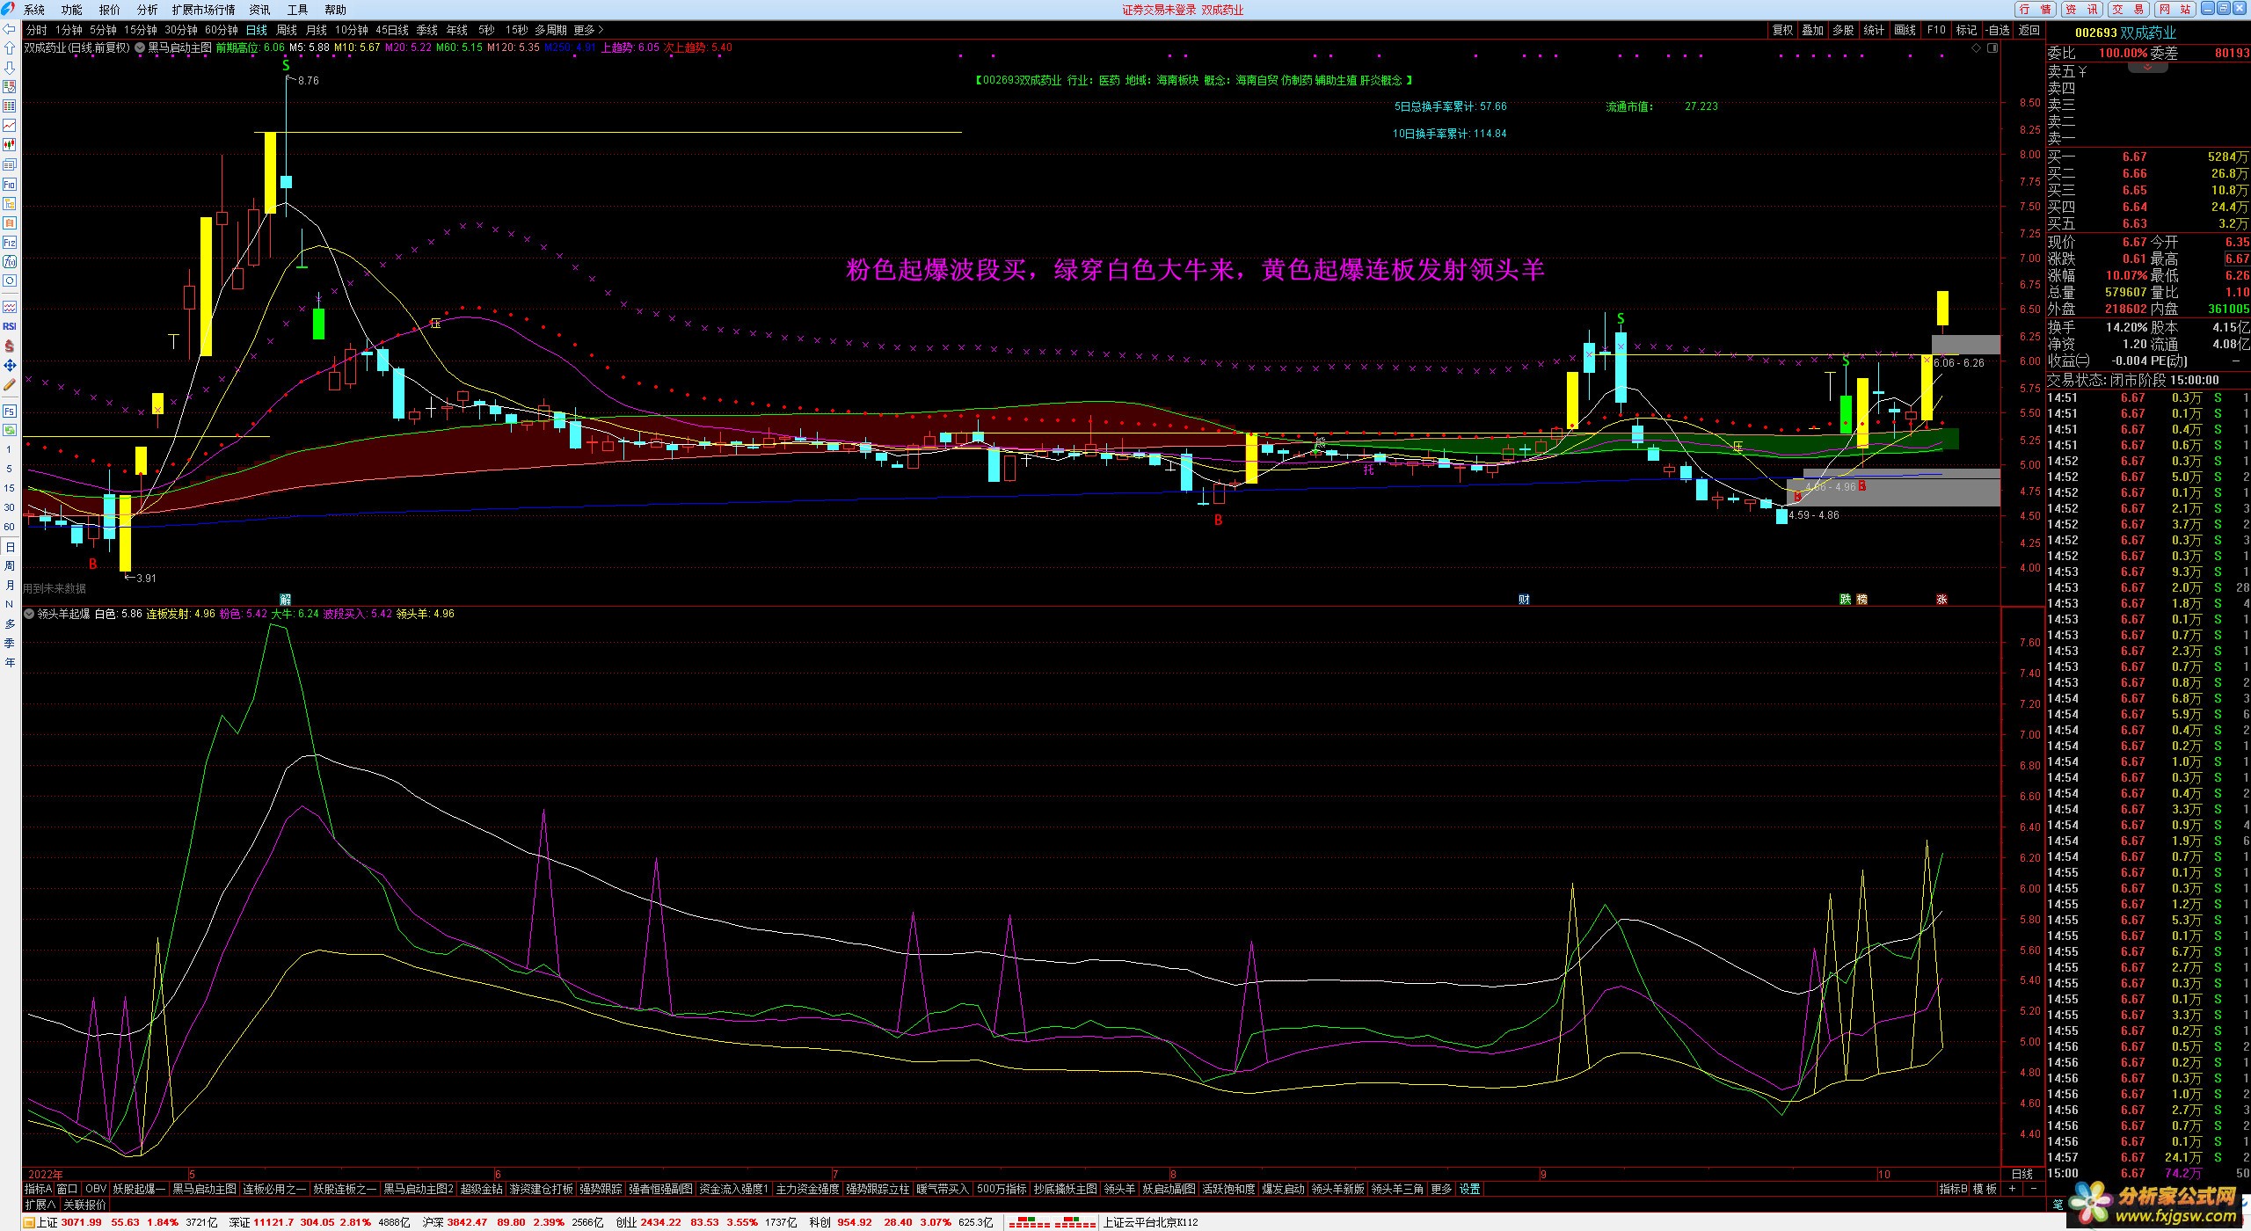This screenshot has width=2251, height=1231.
Task: Click the 上证 index value in status bar
Action: pyautogui.click(x=82, y=1222)
